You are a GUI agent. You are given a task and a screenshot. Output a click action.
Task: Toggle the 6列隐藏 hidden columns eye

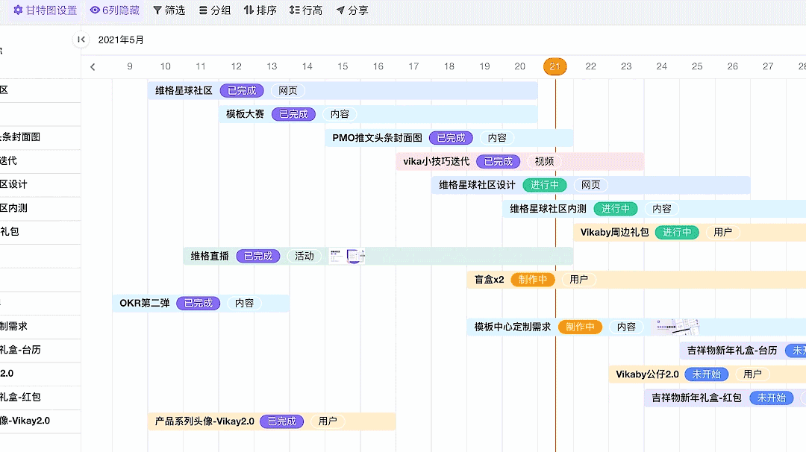115,10
